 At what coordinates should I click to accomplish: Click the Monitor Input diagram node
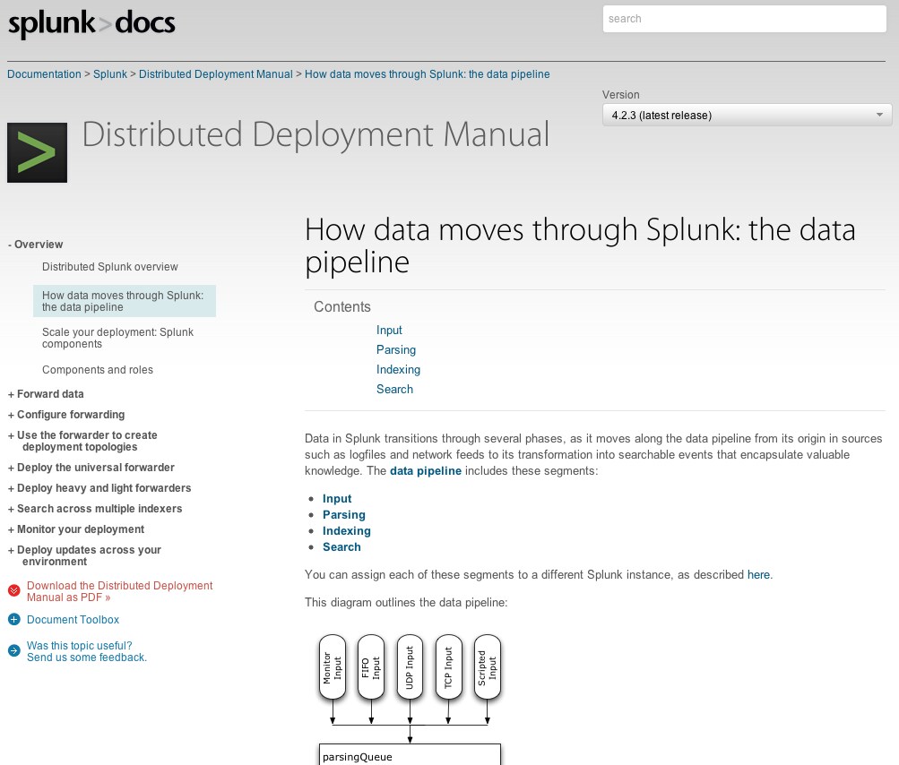pyautogui.click(x=333, y=667)
